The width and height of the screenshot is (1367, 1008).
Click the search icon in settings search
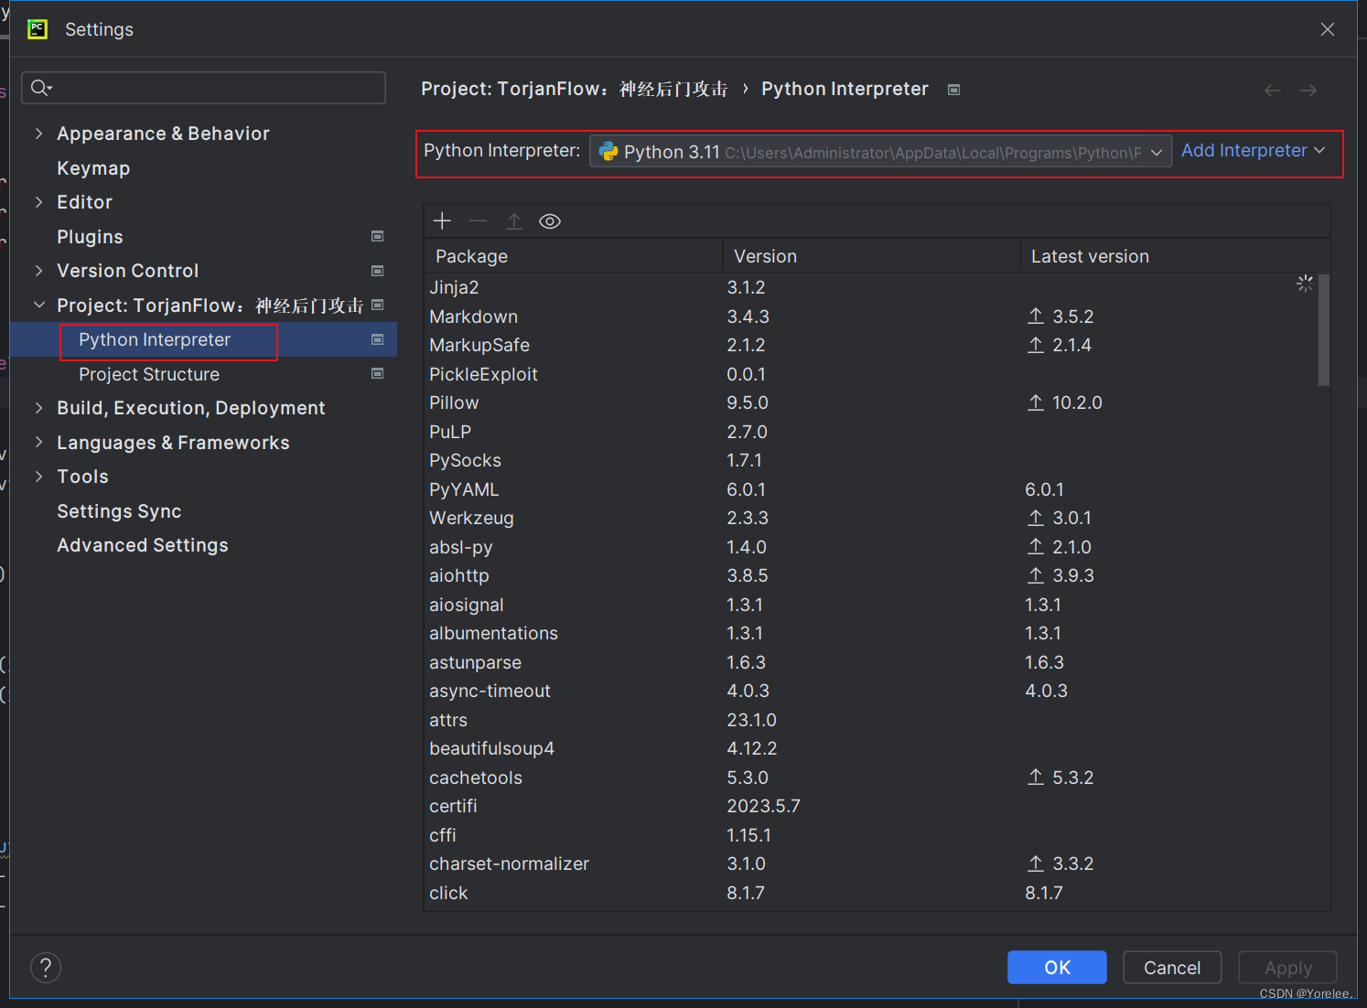[41, 88]
